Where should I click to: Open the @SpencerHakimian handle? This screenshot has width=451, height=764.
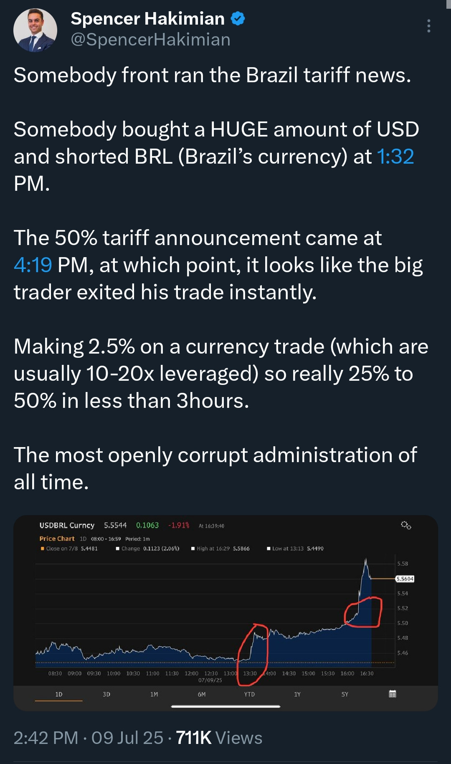[x=150, y=40]
